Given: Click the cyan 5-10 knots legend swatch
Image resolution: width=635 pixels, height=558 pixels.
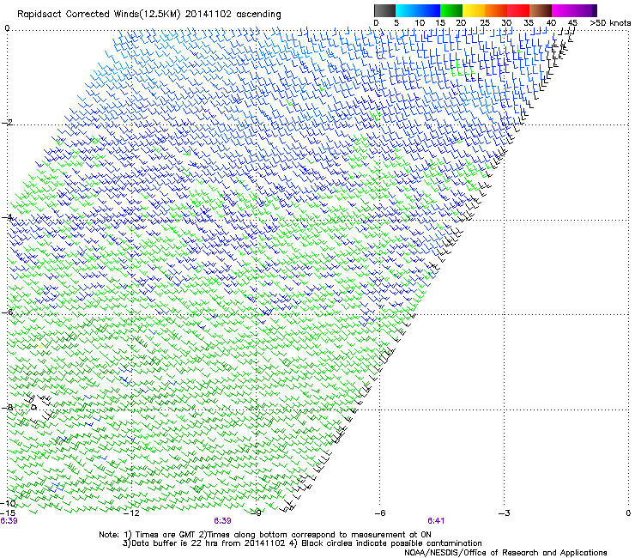Looking at the screenshot, I should (407, 10).
